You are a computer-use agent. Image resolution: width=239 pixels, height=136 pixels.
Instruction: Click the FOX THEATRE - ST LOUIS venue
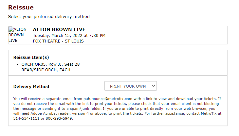pyautogui.click(x=58, y=41)
